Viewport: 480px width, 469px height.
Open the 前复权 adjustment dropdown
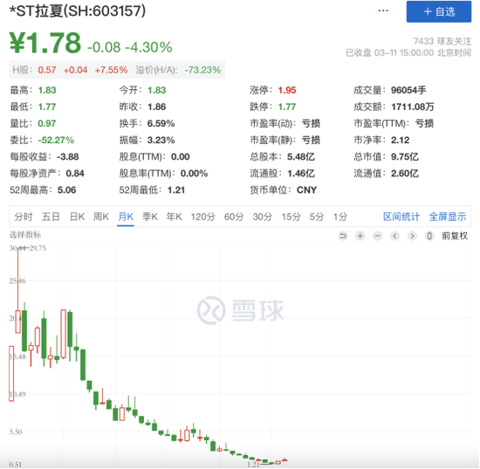coord(455,236)
